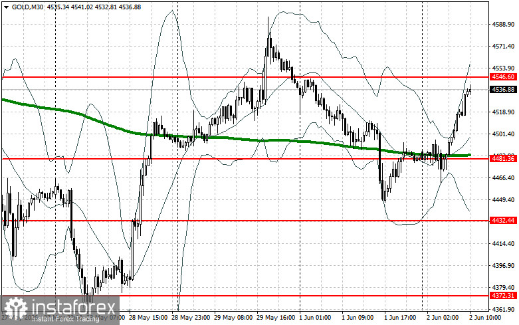Click the 4396.90 price axis label
This screenshot has height=325, width=519.
pyautogui.click(x=503, y=266)
